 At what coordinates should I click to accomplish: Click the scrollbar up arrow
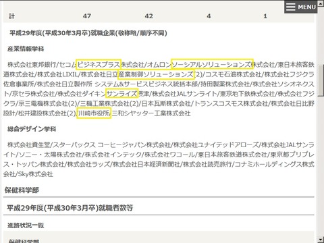[x=321, y=3]
